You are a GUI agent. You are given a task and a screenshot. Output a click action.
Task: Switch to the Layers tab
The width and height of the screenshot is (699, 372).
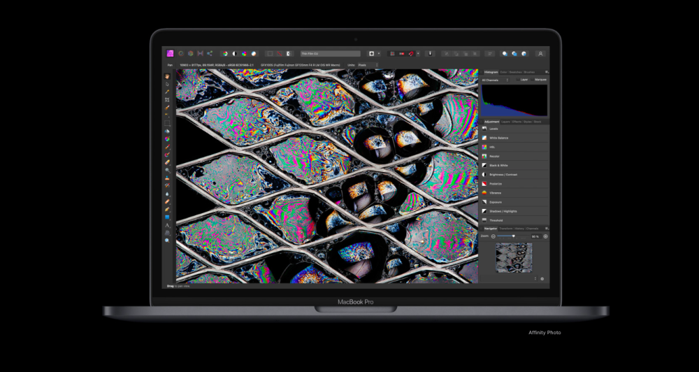pos(505,122)
